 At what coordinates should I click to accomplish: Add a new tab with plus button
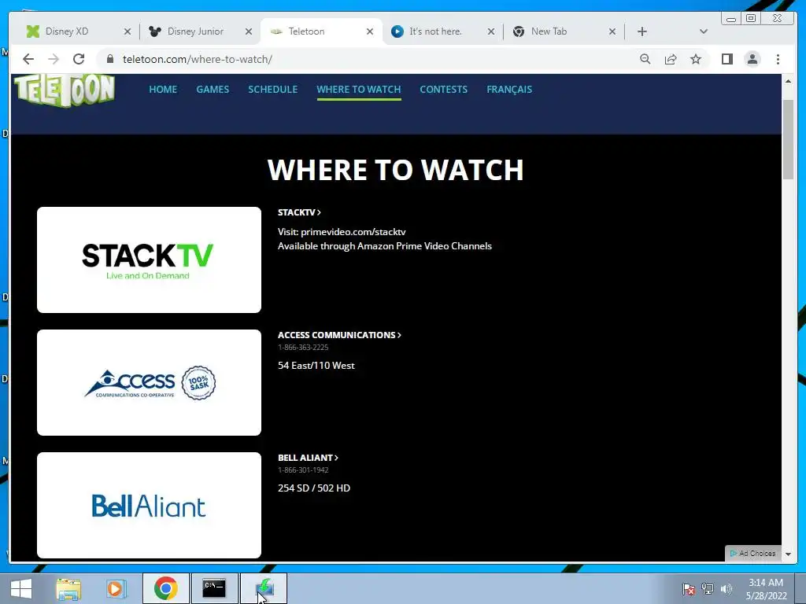pyautogui.click(x=642, y=31)
